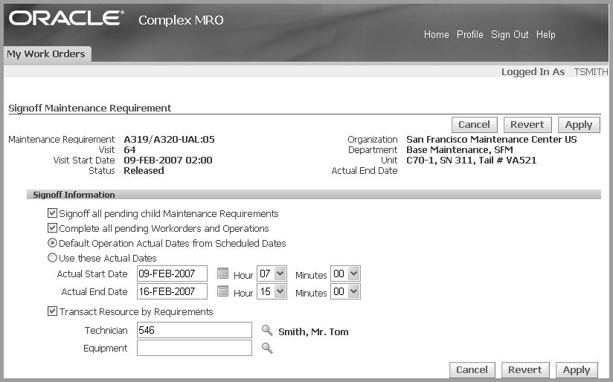Open Help link
613x382 pixels.
(546, 35)
